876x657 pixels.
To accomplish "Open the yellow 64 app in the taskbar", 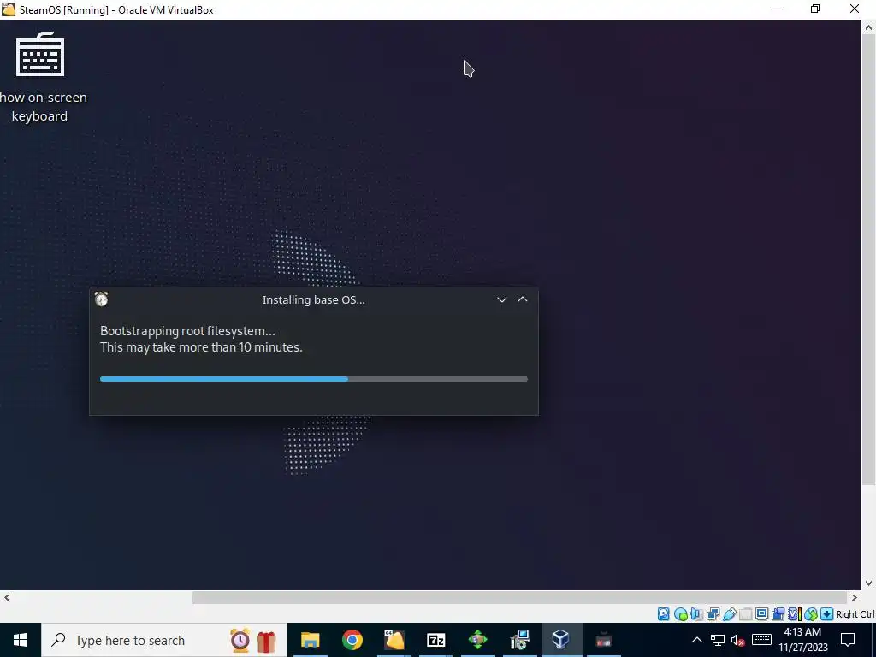I will click(x=394, y=640).
